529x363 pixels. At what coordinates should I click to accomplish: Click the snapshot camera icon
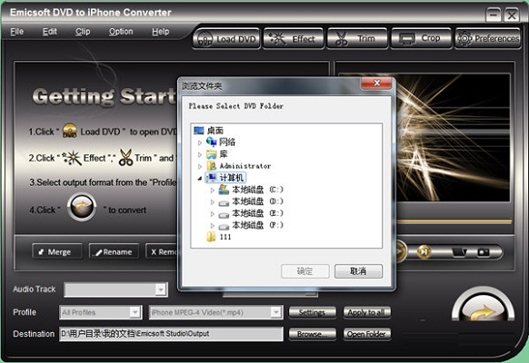484,252
